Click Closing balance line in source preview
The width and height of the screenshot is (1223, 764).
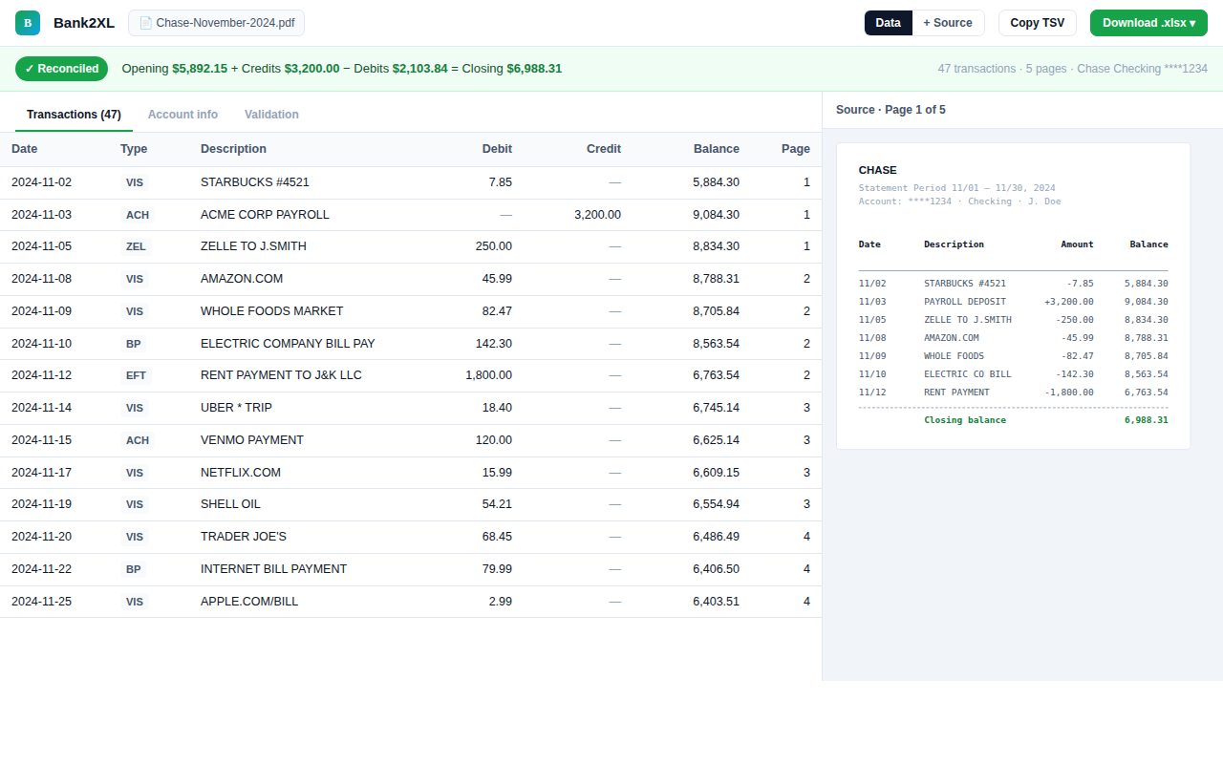(x=1013, y=420)
